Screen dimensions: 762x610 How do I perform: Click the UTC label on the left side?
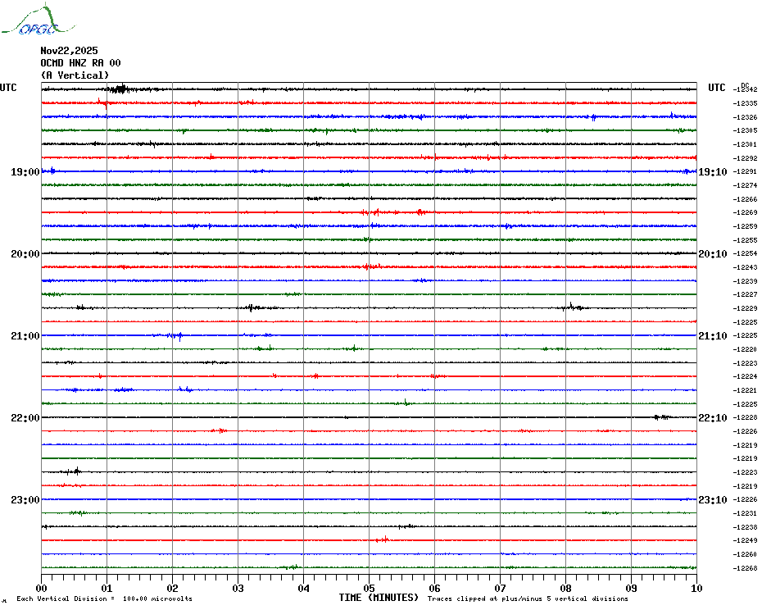[8, 88]
